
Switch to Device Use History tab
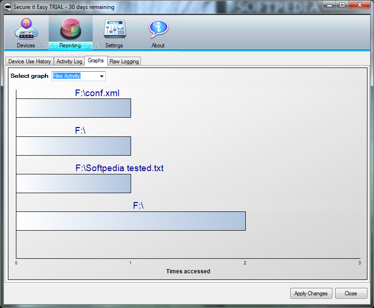(x=29, y=61)
